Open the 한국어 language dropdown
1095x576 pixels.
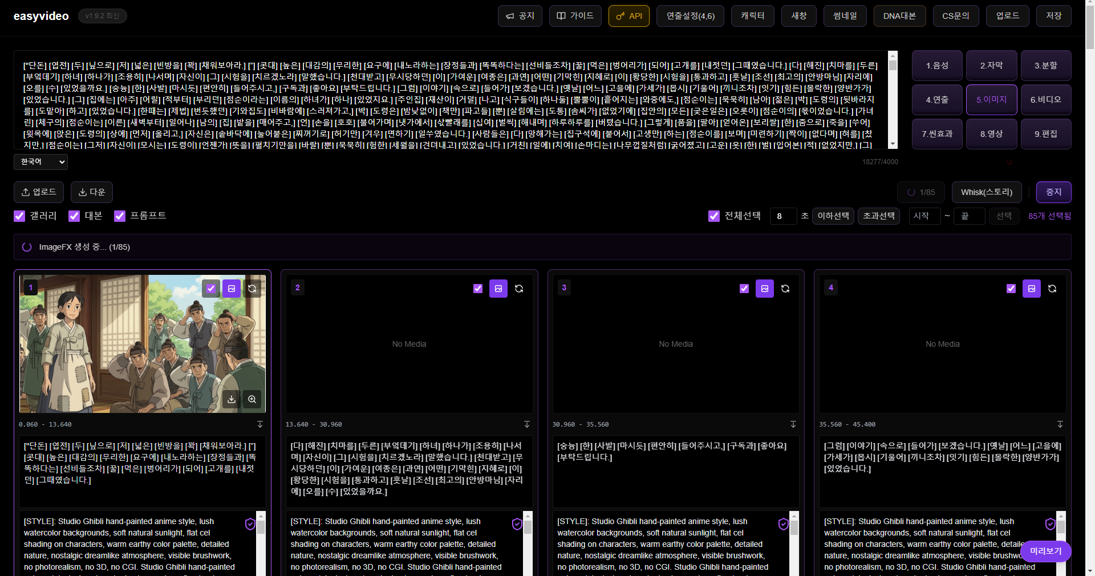click(x=40, y=162)
